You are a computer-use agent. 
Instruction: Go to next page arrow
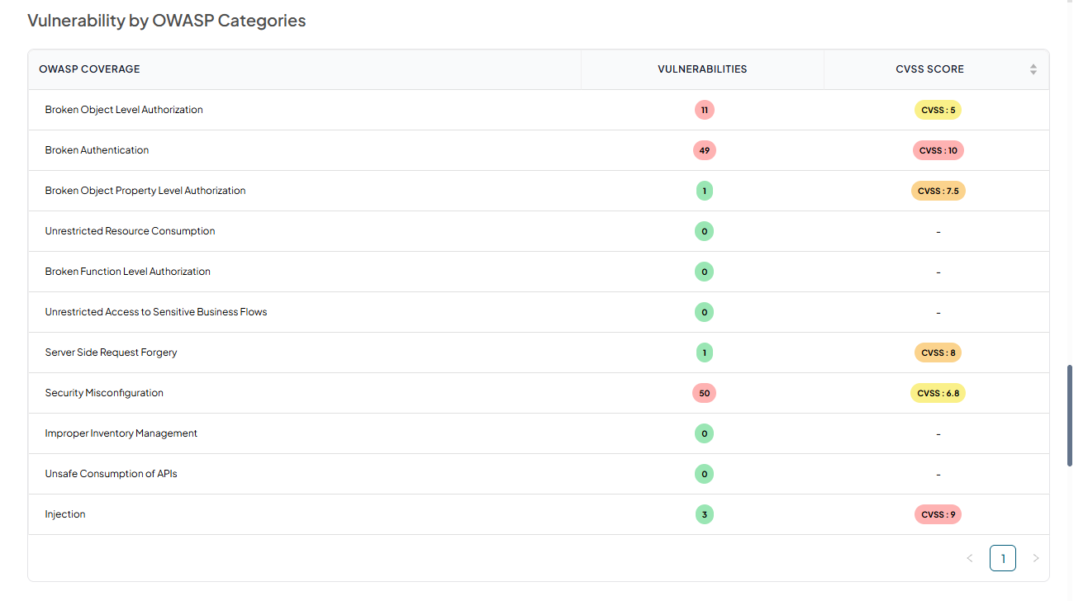[1036, 559]
